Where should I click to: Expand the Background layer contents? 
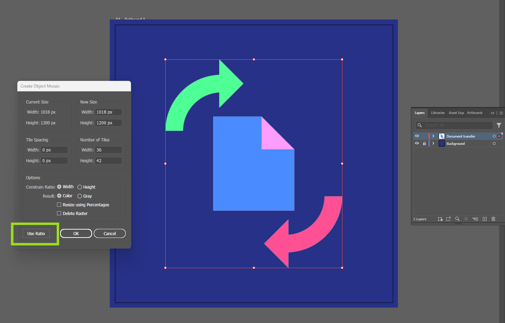click(x=433, y=143)
